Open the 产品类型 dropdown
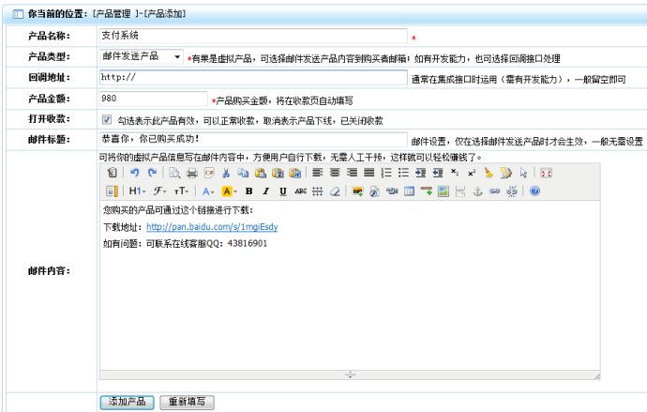The width and height of the screenshot is (647, 412). [x=142, y=56]
